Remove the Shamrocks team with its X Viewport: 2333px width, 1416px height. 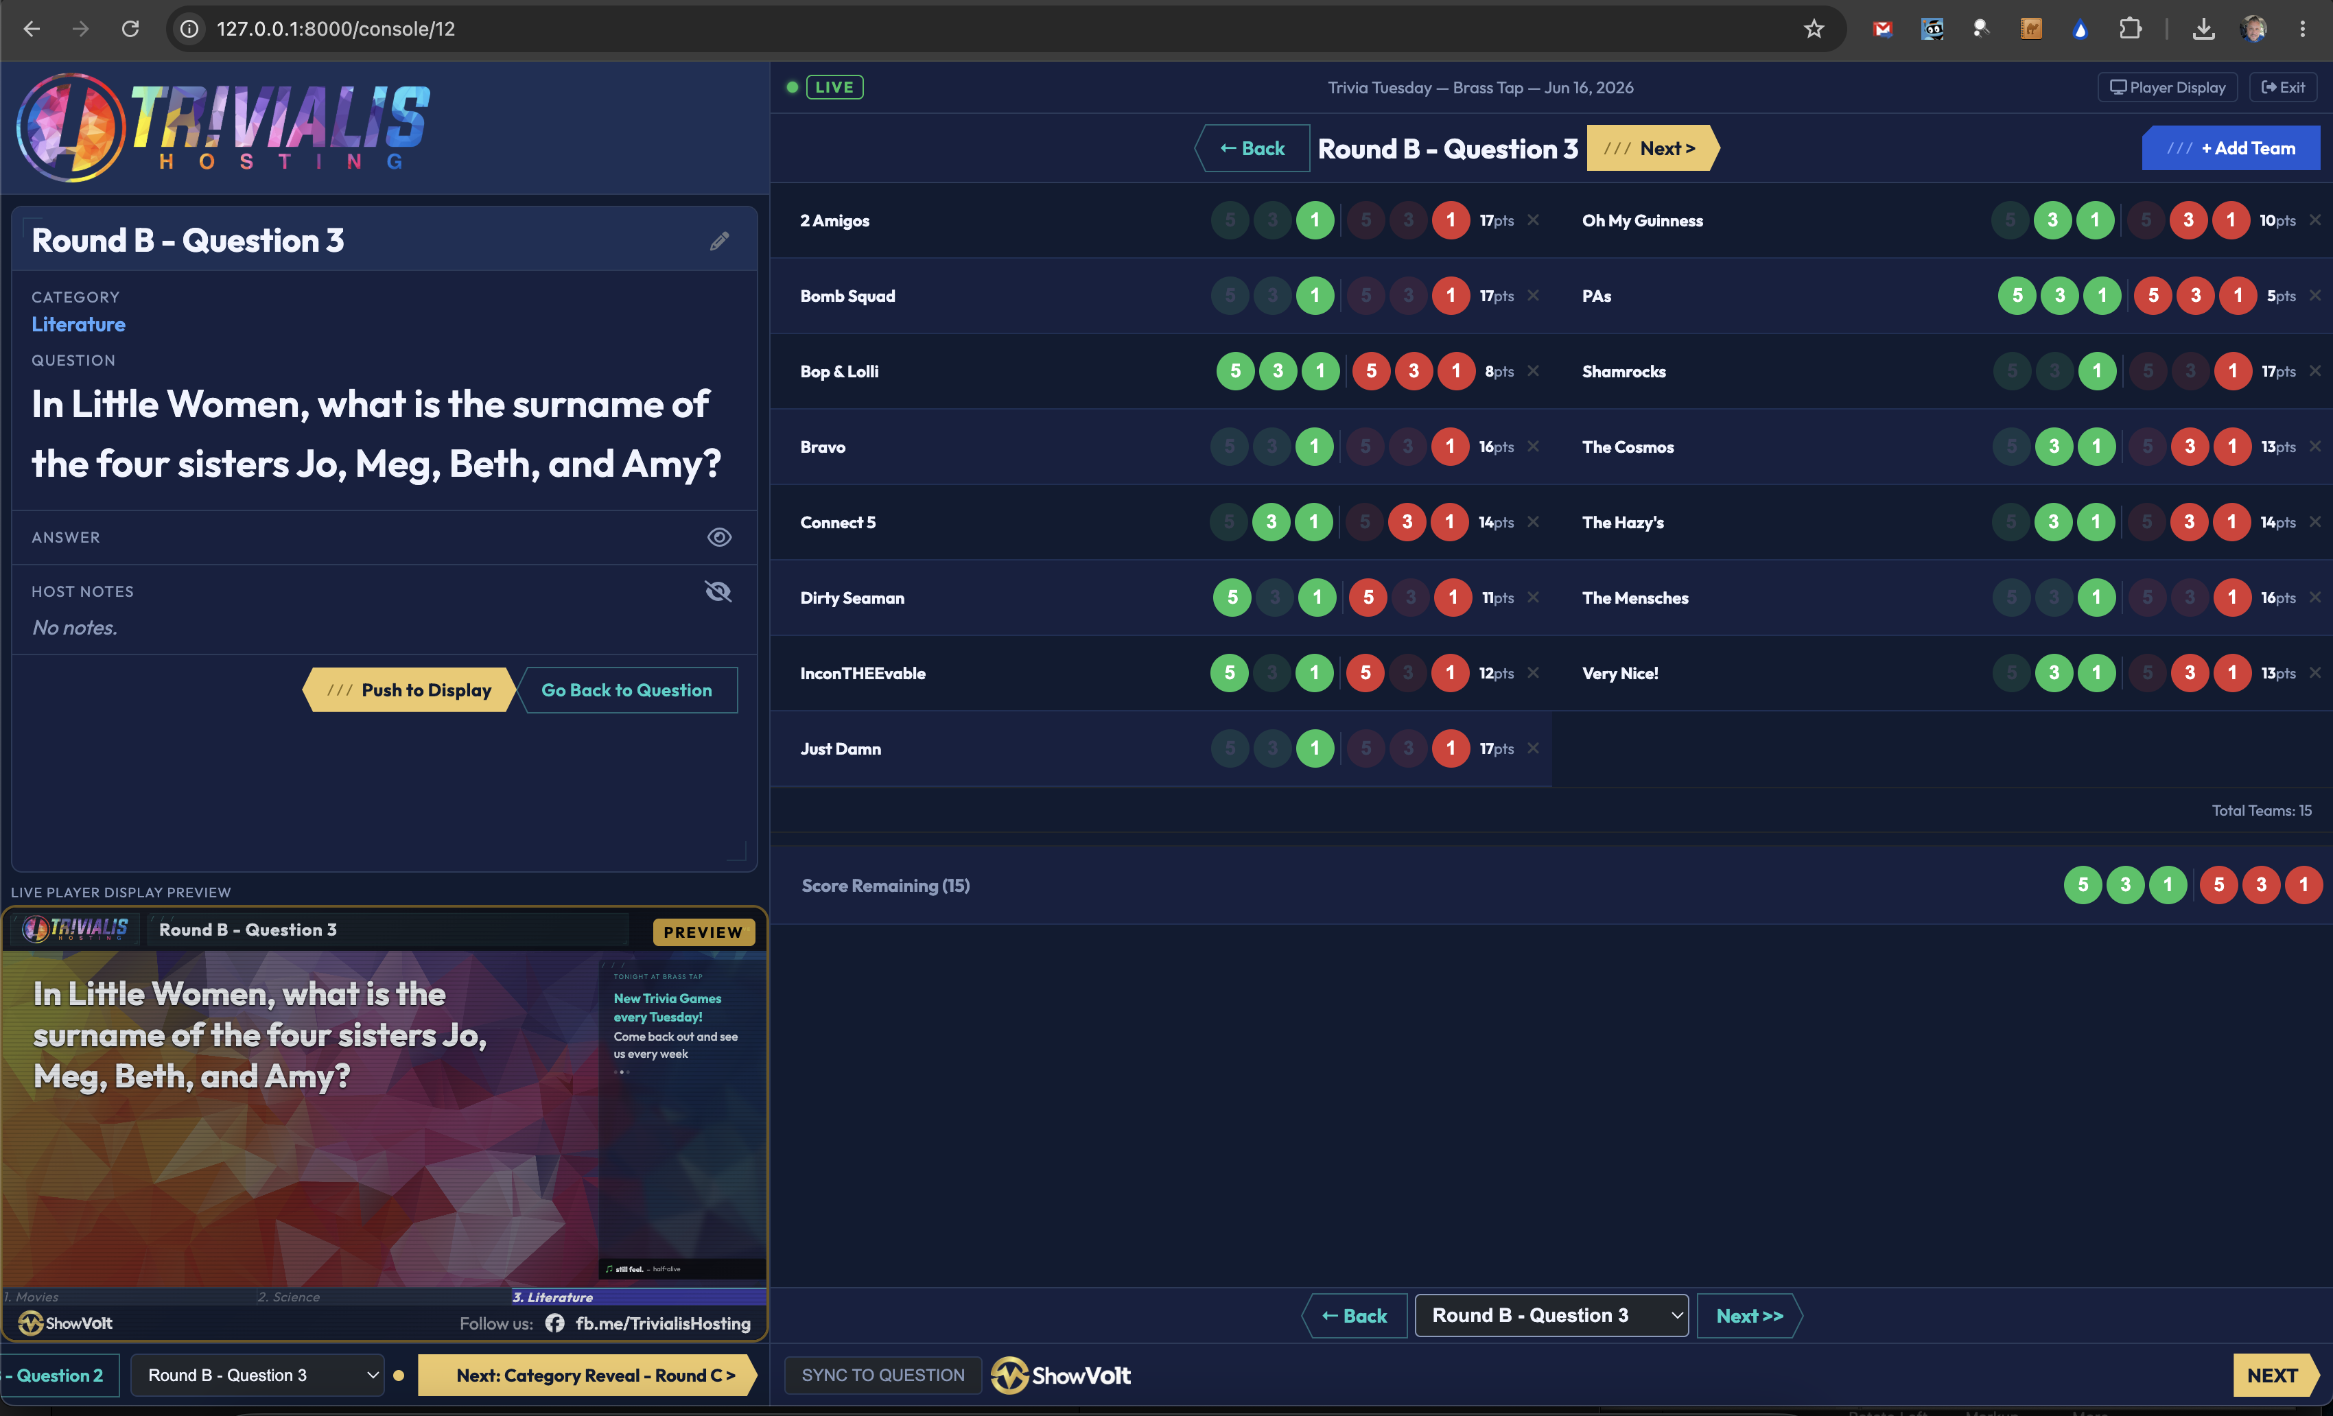[2315, 371]
